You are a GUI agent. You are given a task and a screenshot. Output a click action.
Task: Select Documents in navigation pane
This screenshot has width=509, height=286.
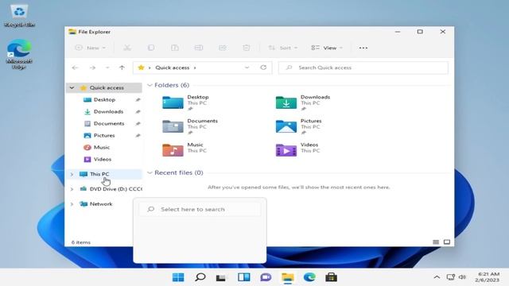coord(109,124)
